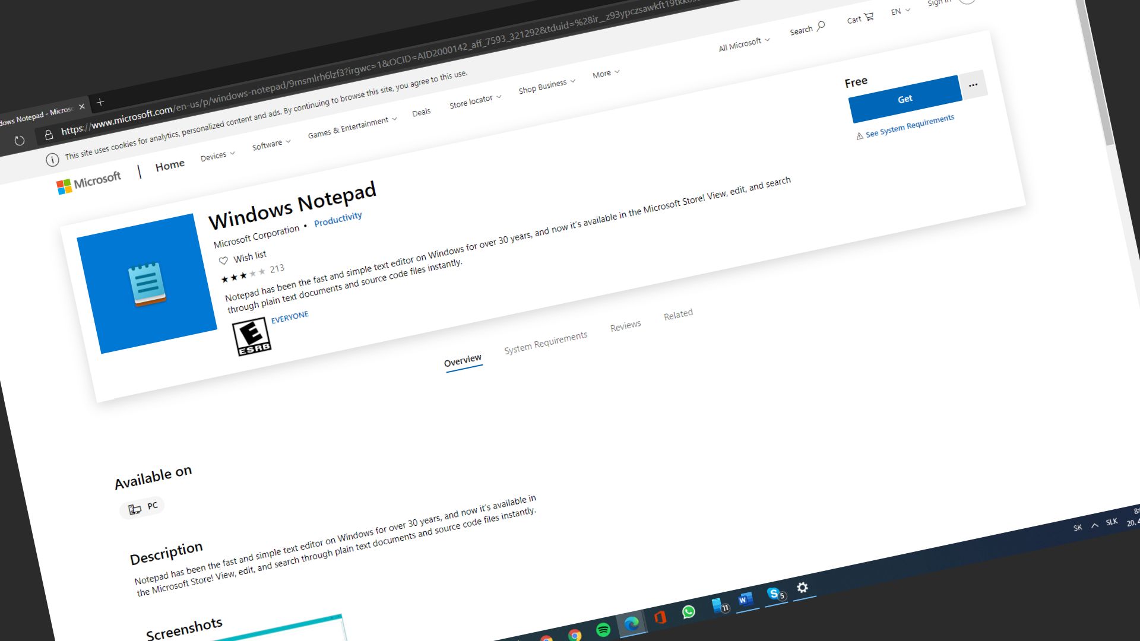Screen dimensions: 1140x641
Task: Click the cookie notice info icon
Action: click(52, 160)
